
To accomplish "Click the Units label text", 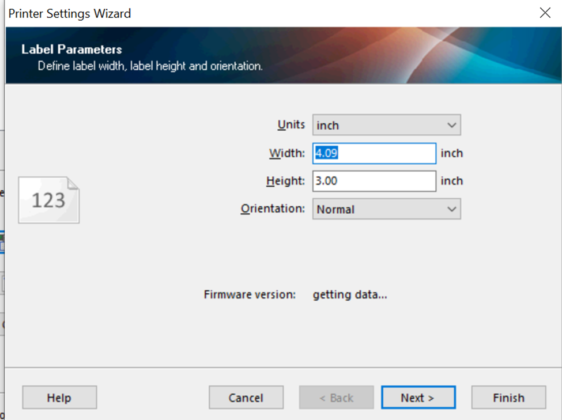I will 291,125.
